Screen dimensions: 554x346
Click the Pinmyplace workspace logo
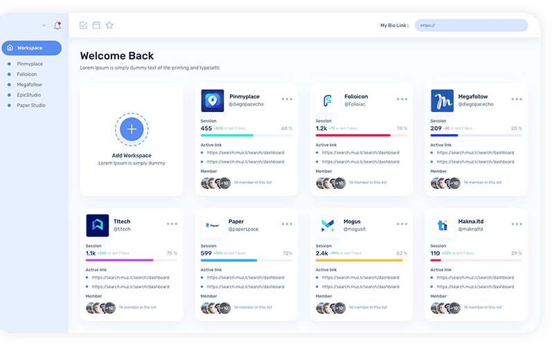pyautogui.click(x=213, y=100)
